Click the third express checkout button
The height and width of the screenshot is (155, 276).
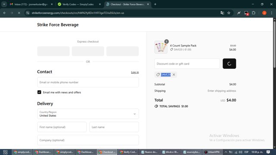click(122, 51)
